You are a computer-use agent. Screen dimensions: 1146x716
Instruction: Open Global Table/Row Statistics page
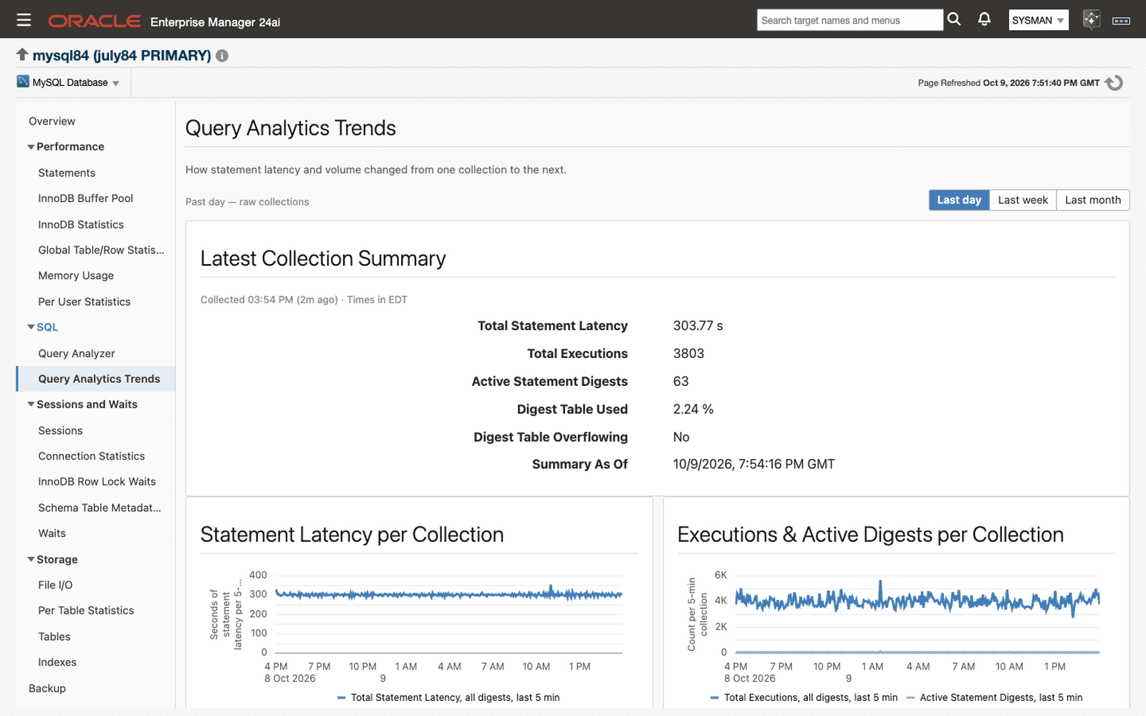point(101,250)
